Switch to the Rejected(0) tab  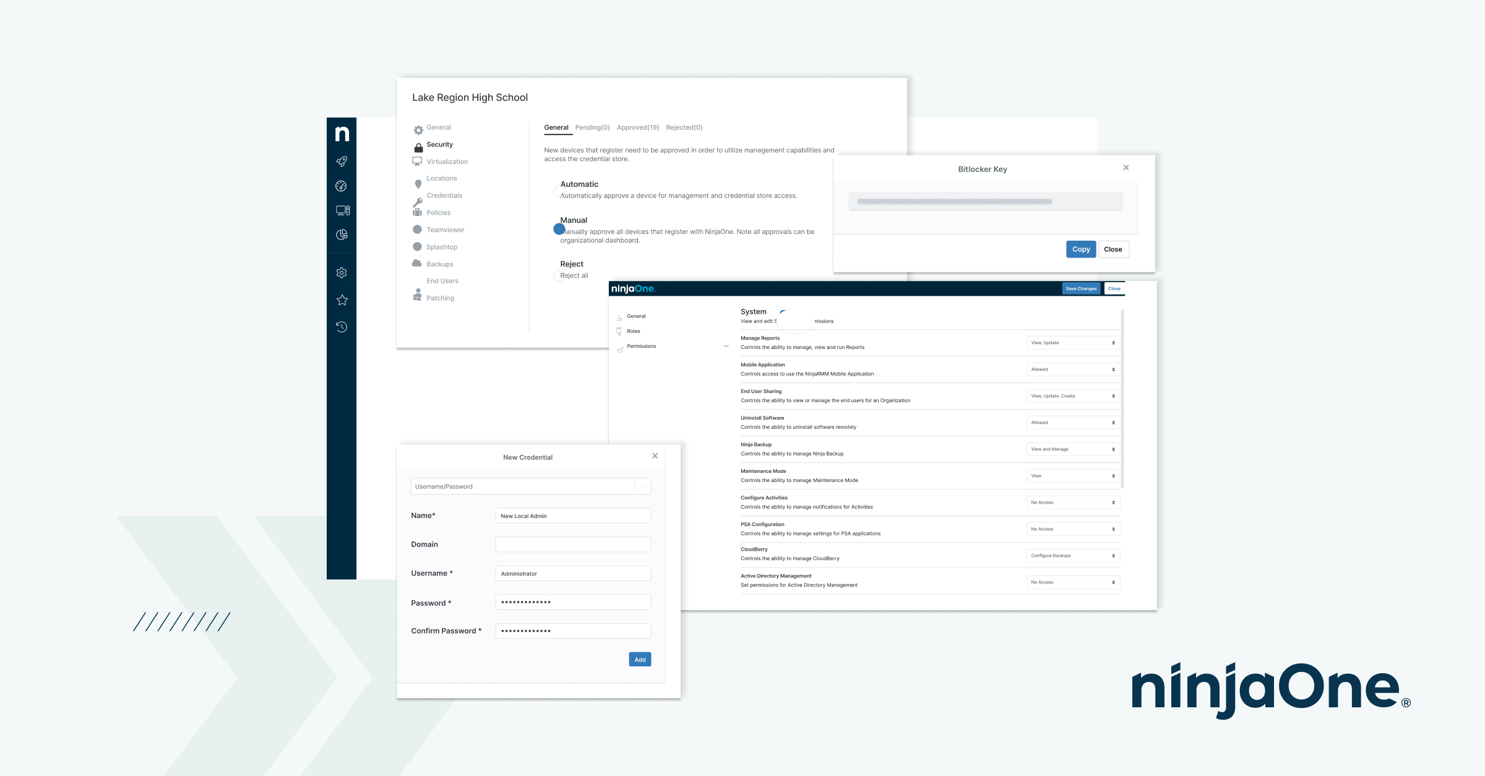click(x=684, y=127)
